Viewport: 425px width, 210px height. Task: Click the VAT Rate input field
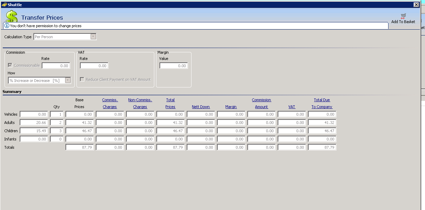click(94, 65)
